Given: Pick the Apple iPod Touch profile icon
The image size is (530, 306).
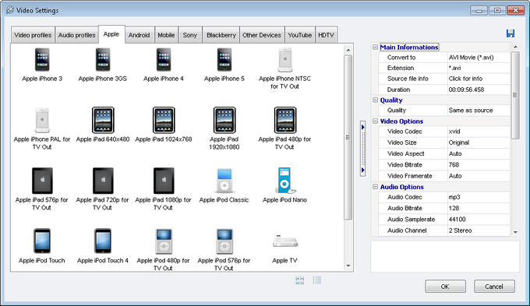Looking at the screenshot, I should 42,241.
